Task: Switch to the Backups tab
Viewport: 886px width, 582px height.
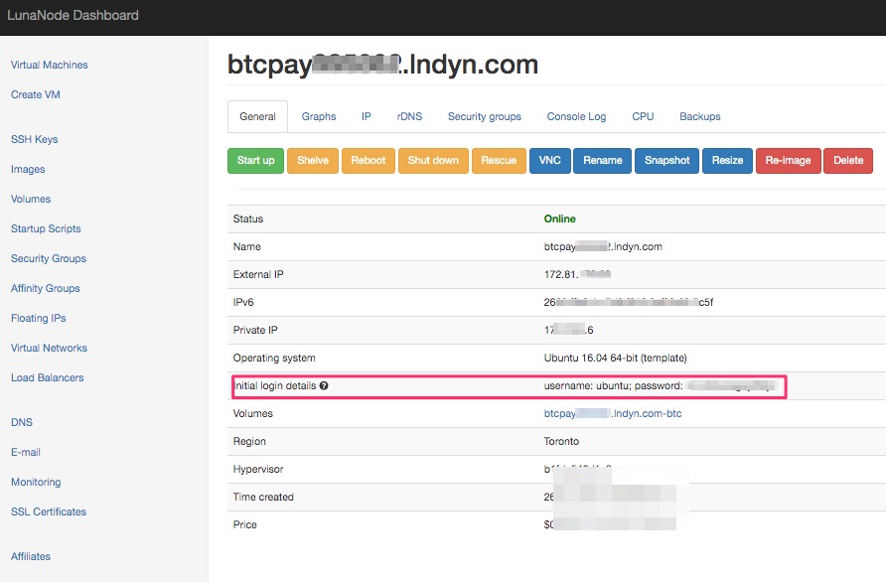Action: pos(700,116)
